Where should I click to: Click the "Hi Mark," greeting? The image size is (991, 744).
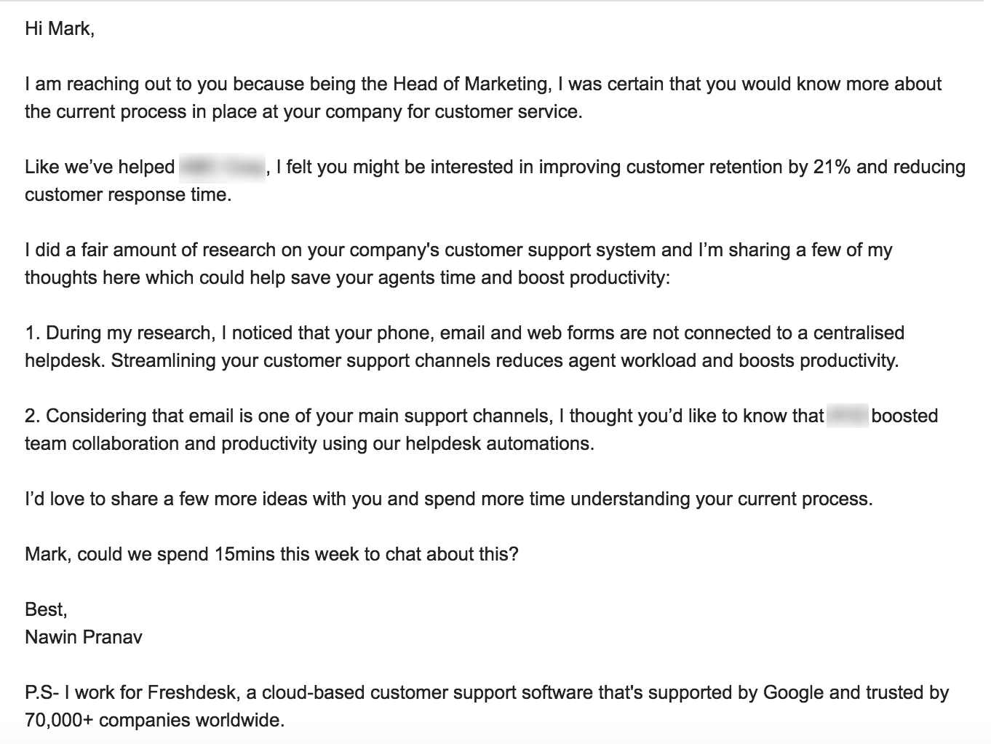coord(60,29)
